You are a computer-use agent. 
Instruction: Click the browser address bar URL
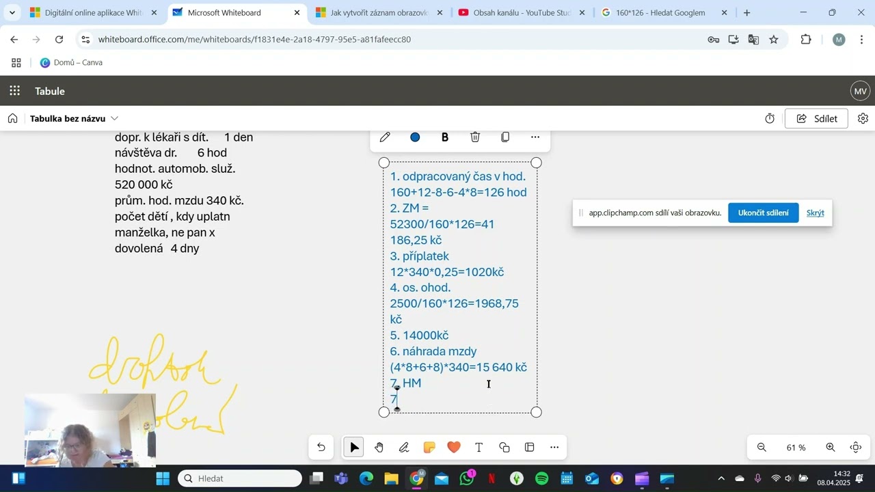(x=254, y=40)
